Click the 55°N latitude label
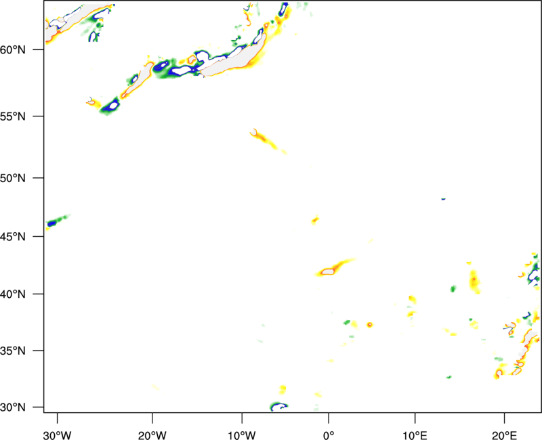This screenshot has width=542, height=440. pos(13,116)
